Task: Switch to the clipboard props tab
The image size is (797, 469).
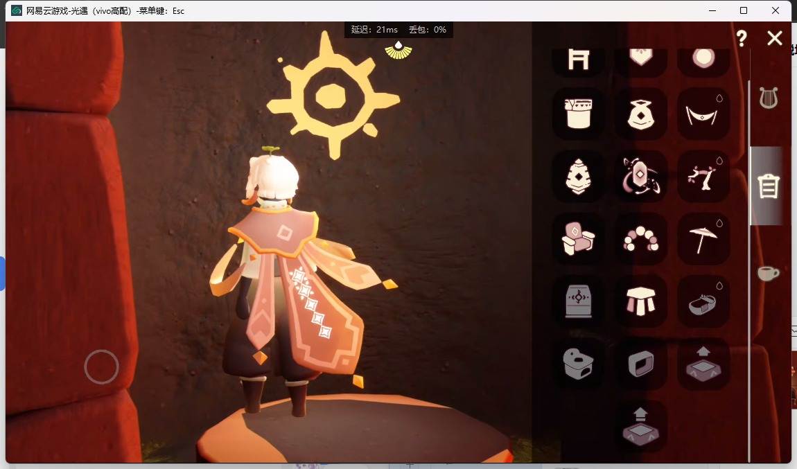Action: tap(768, 186)
